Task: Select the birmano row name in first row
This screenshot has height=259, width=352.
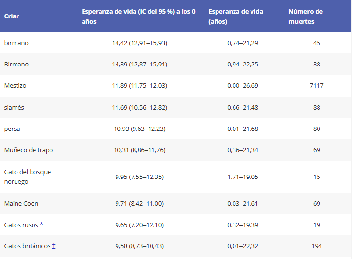Action: (x=17, y=43)
